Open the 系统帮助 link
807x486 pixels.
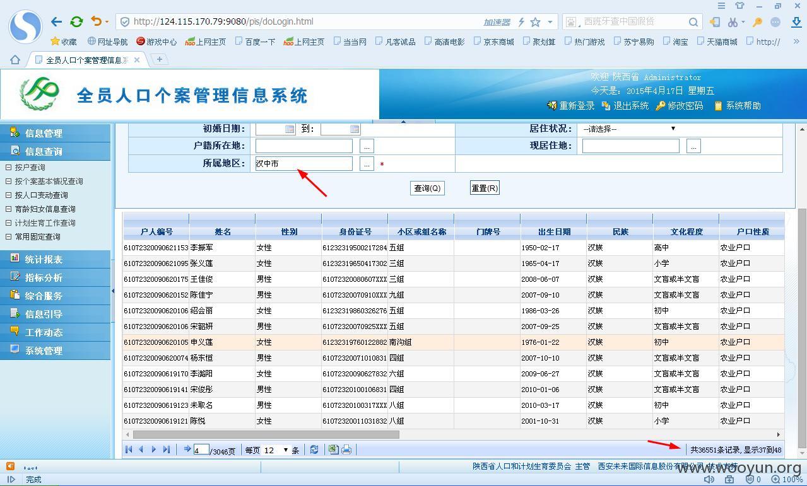tap(737, 106)
